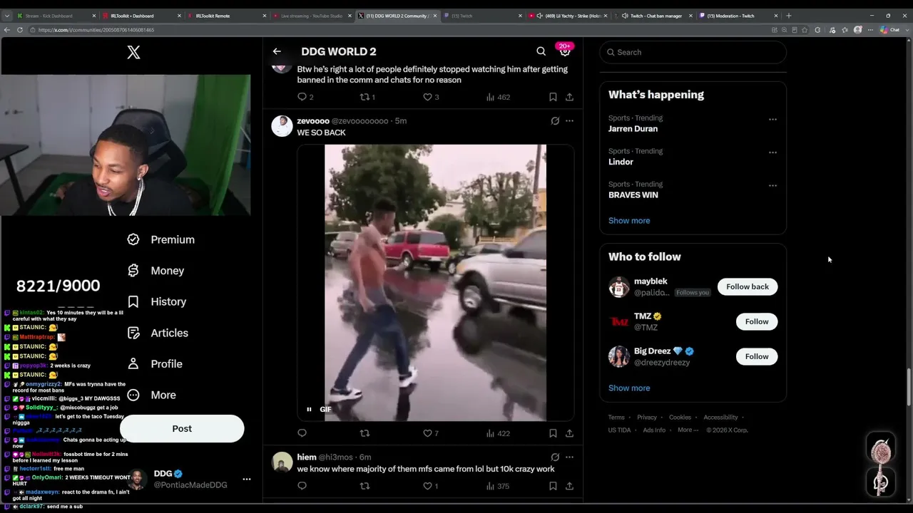913x513 pixels.
Task: Open the Chat button in browser toolbar
Action: 889,30
